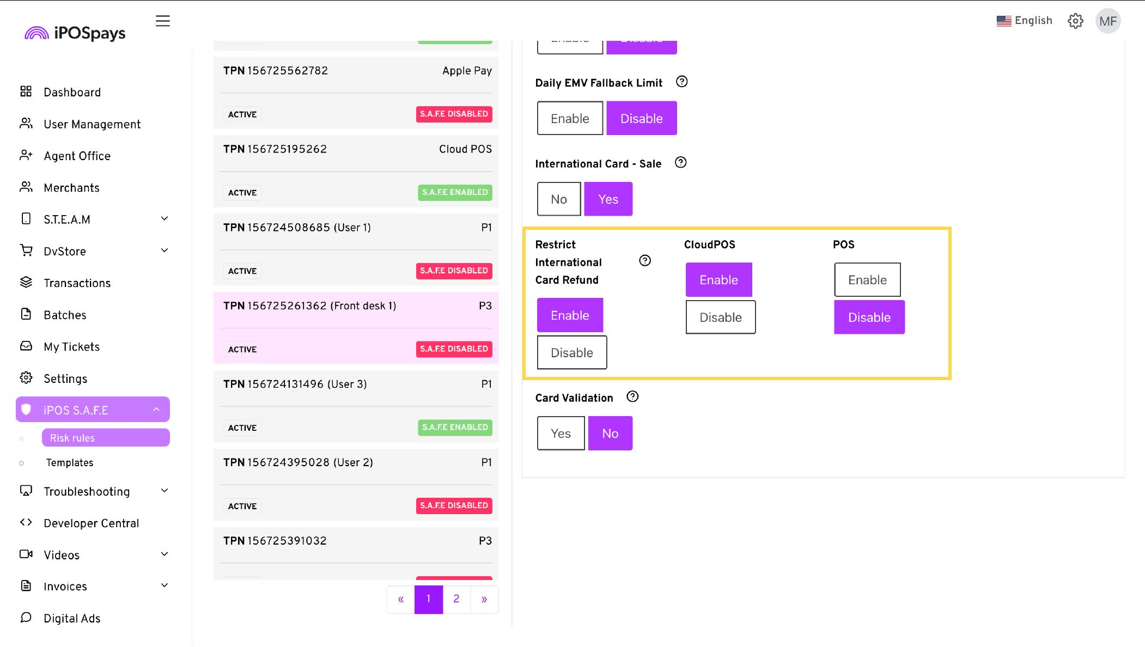
Task: Click the hamburger menu icon
Action: (x=162, y=21)
